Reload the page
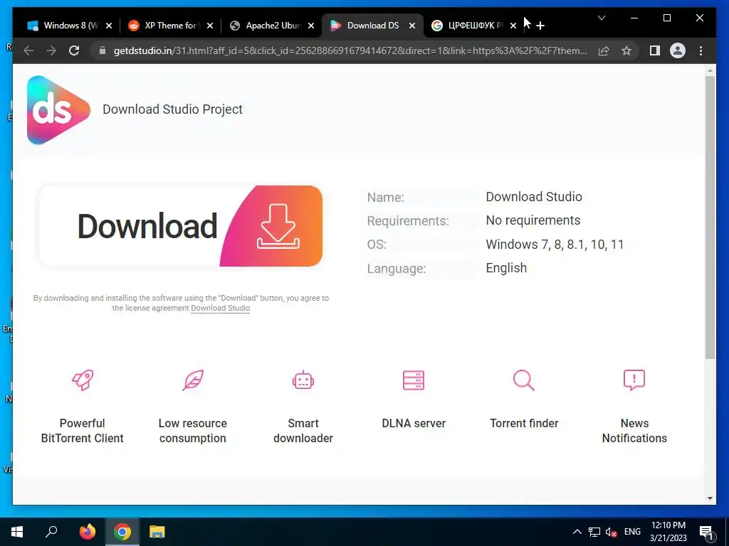 pos(74,50)
